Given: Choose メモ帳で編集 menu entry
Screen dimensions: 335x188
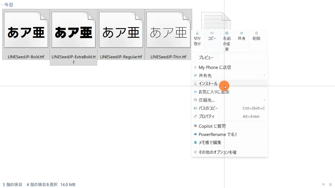Looking at the screenshot, I should pos(230,142).
